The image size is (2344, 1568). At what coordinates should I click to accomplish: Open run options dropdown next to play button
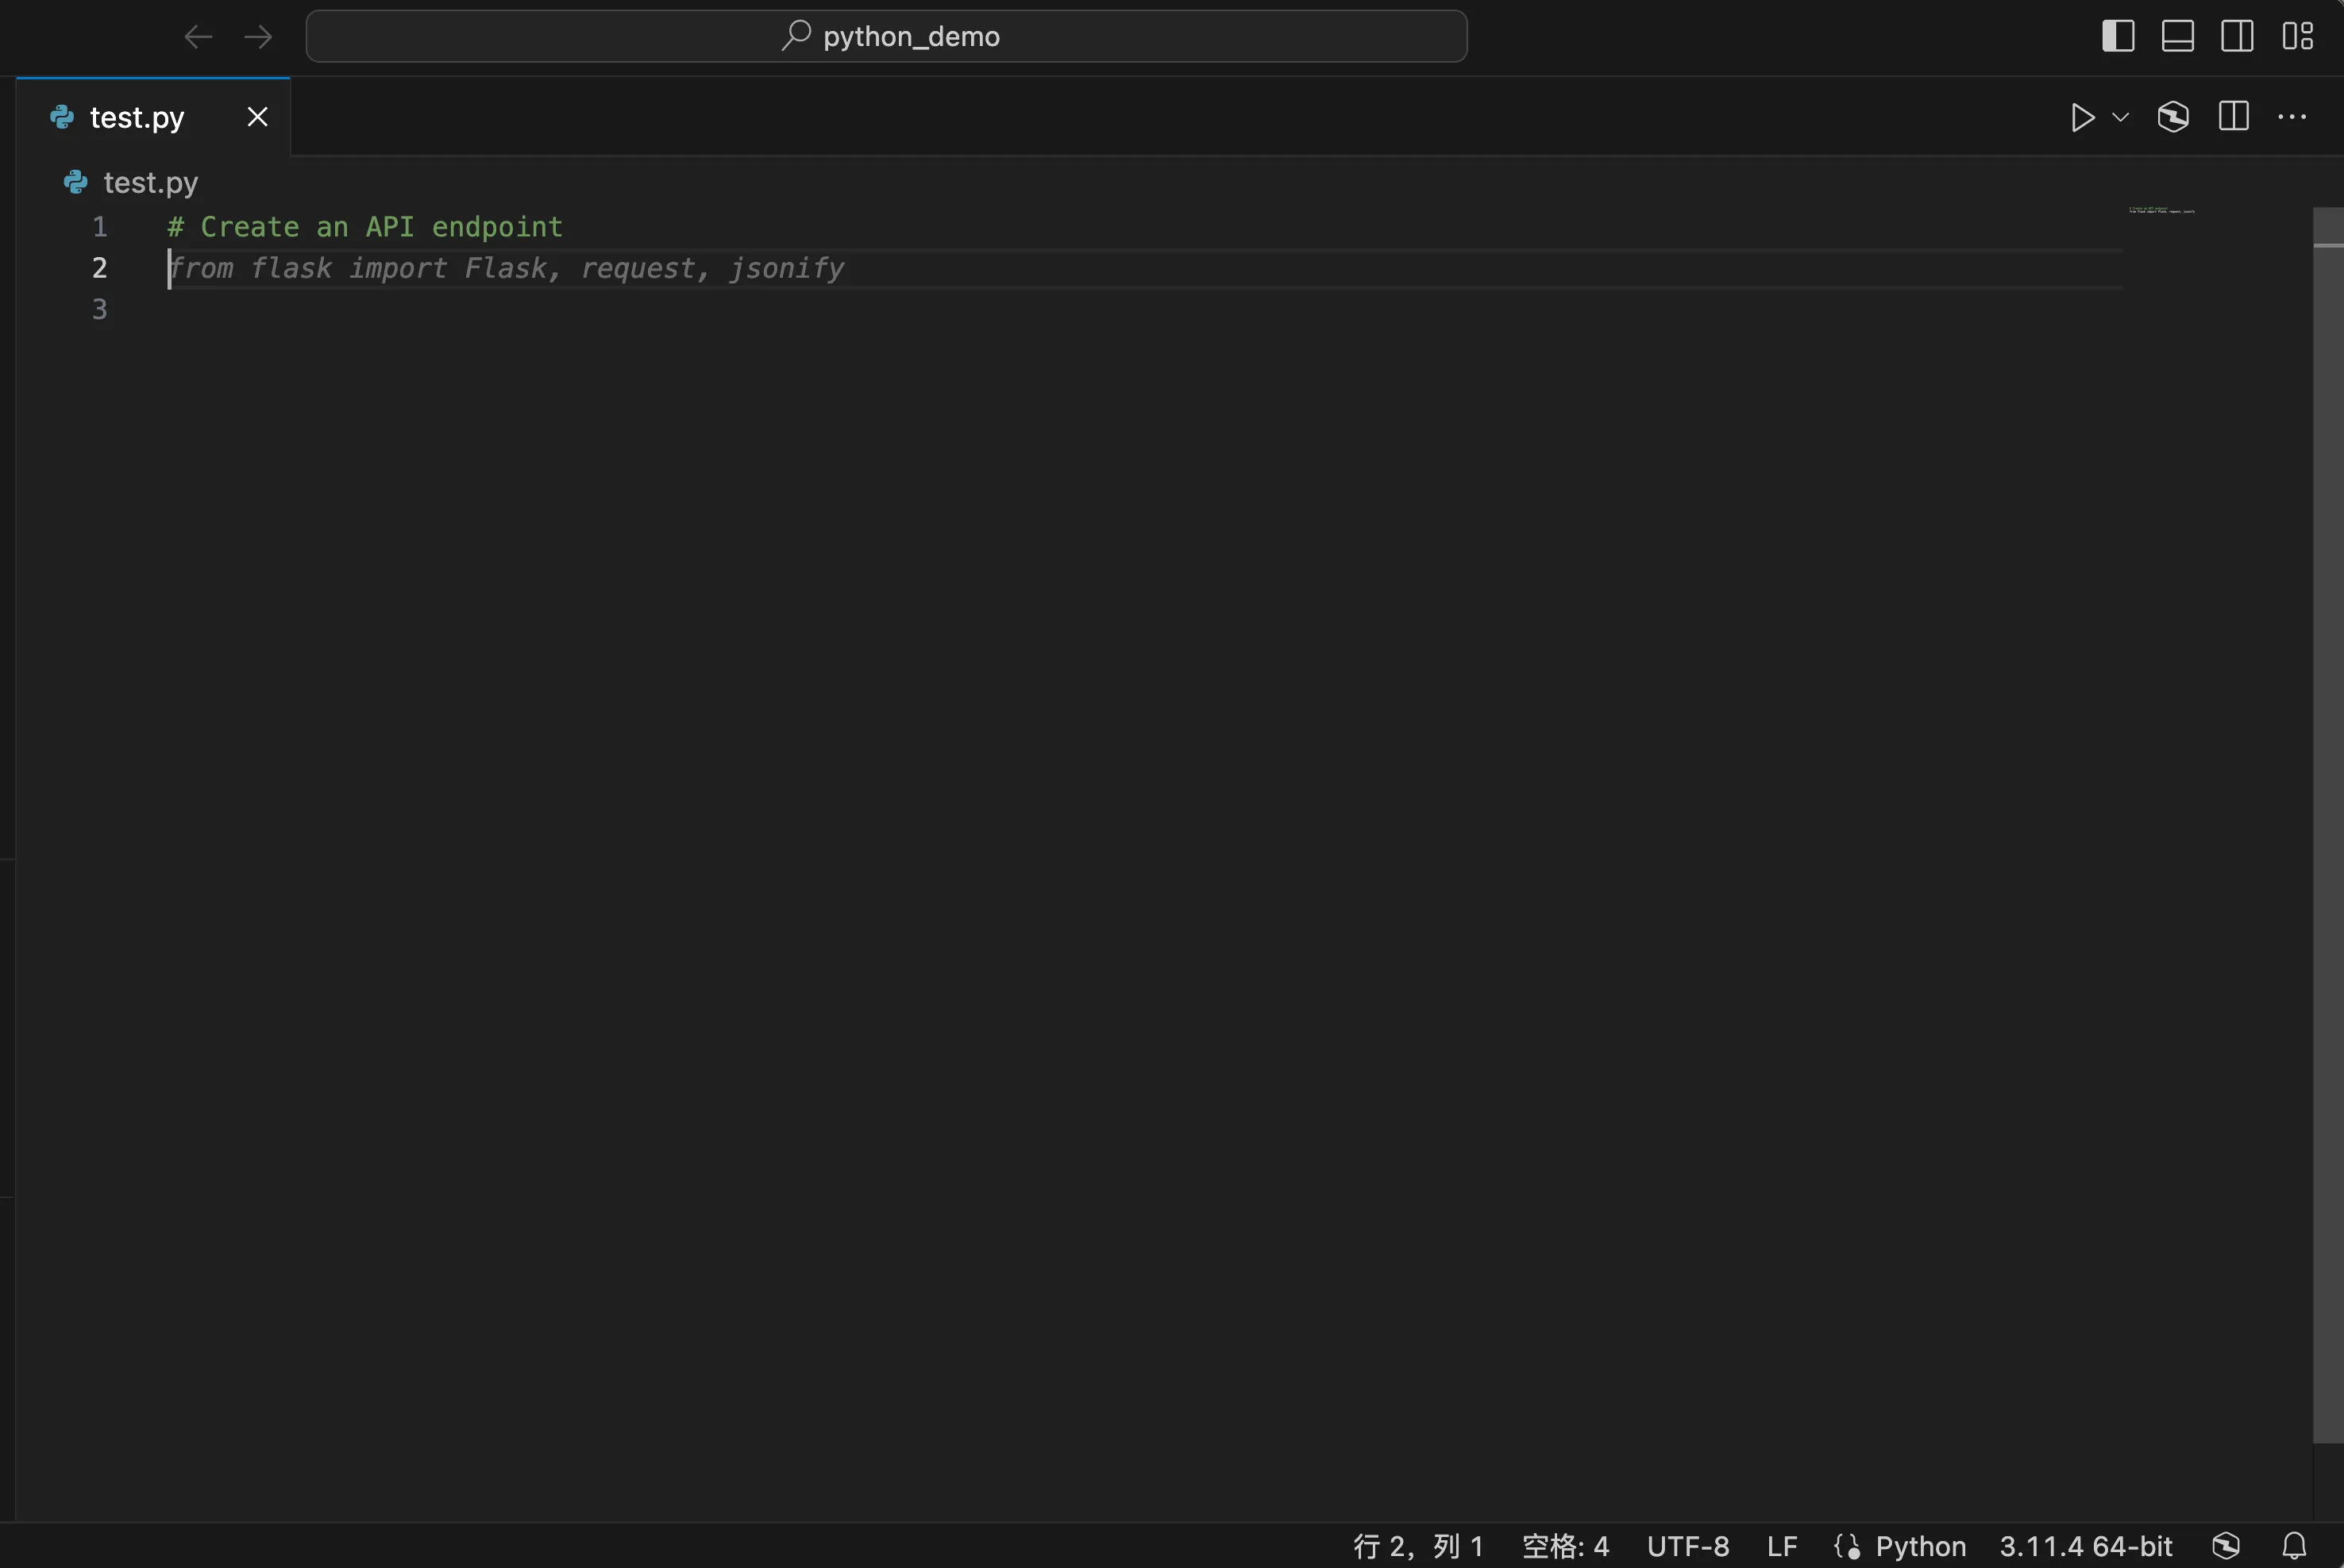2120,117
